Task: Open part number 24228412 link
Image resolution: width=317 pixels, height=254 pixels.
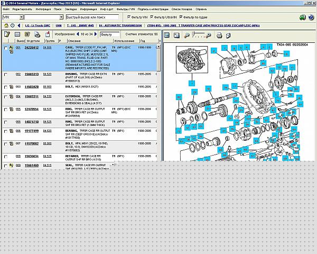Action: click(32, 48)
